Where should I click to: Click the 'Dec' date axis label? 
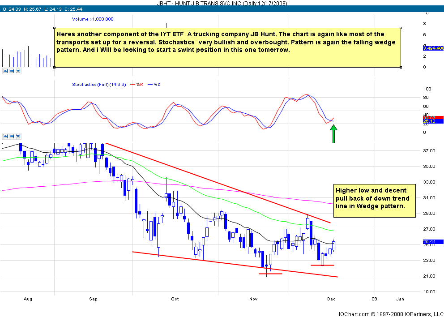click(331, 299)
